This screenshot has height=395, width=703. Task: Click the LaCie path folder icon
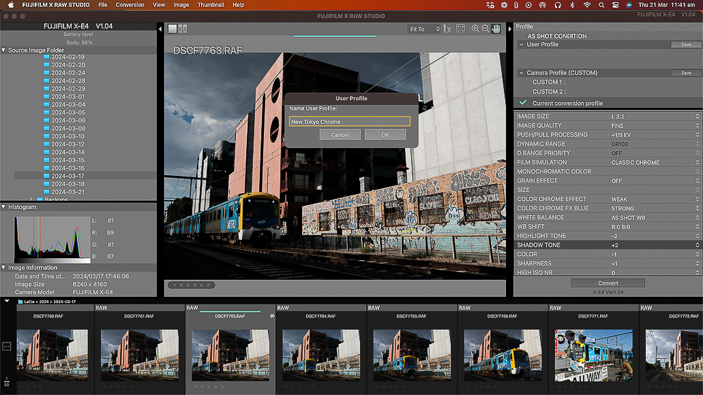coord(20,302)
